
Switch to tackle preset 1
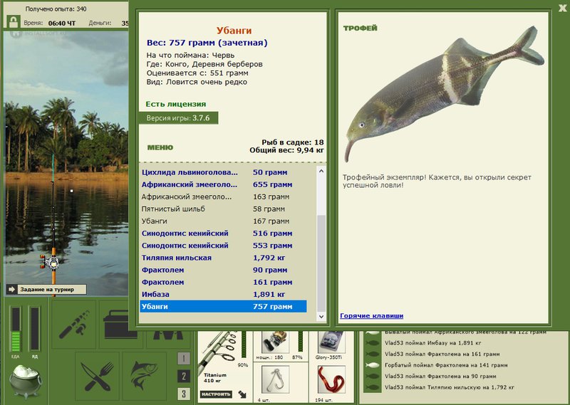tap(184, 359)
